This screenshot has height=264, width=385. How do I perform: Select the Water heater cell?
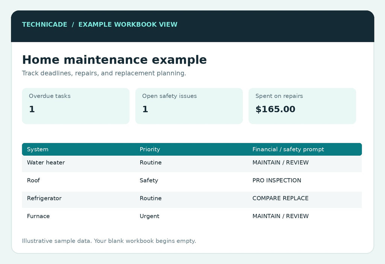[x=46, y=162]
